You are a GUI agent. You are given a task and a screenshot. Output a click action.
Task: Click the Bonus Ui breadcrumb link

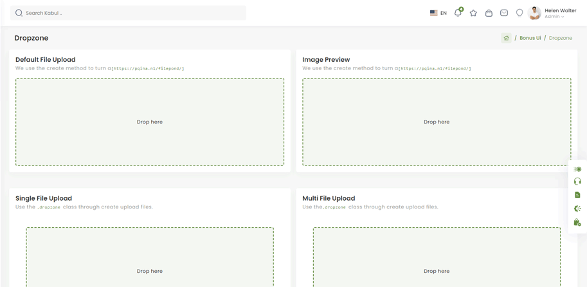point(530,38)
